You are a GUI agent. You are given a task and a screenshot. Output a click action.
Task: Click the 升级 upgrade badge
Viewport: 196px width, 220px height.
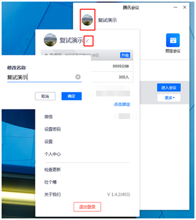click(125, 55)
